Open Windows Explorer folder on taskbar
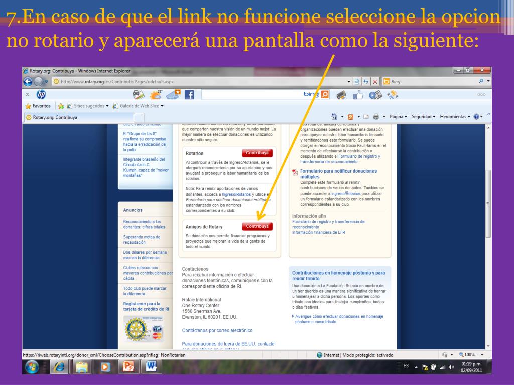 pos(82,367)
